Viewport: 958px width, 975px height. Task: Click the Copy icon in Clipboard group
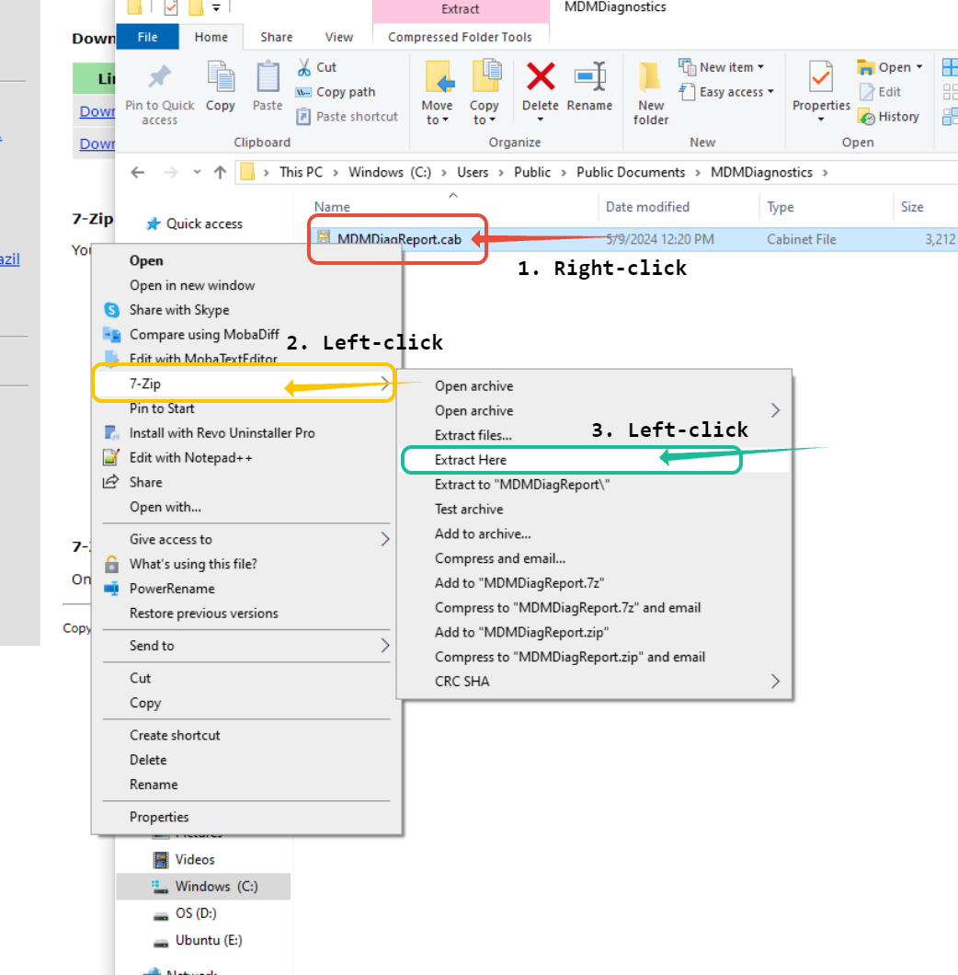tap(220, 78)
